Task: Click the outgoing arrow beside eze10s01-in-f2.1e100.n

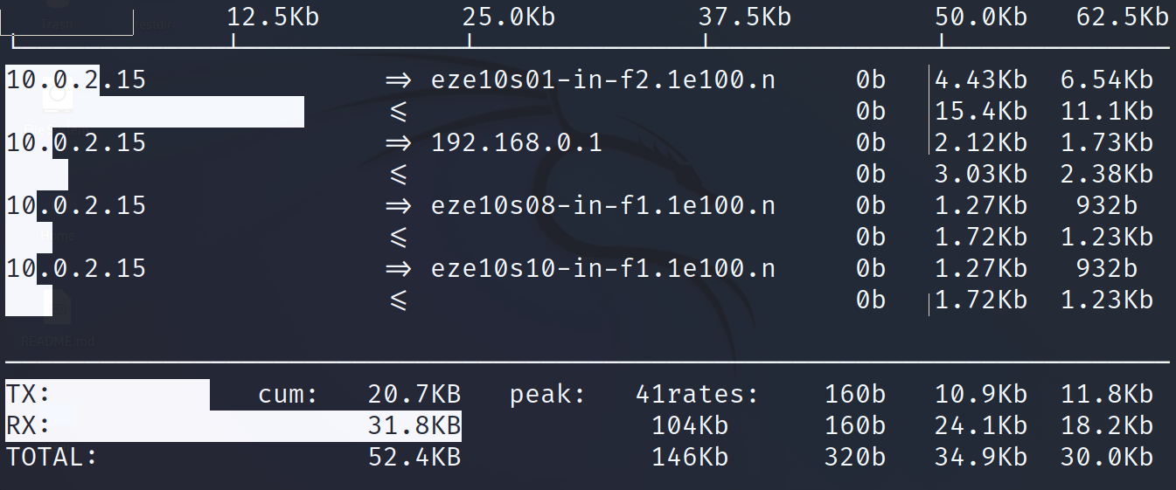Action: click(398, 80)
